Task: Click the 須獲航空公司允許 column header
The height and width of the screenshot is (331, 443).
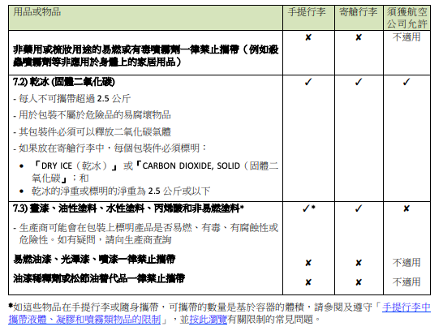Action: pyautogui.click(x=406, y=18)
